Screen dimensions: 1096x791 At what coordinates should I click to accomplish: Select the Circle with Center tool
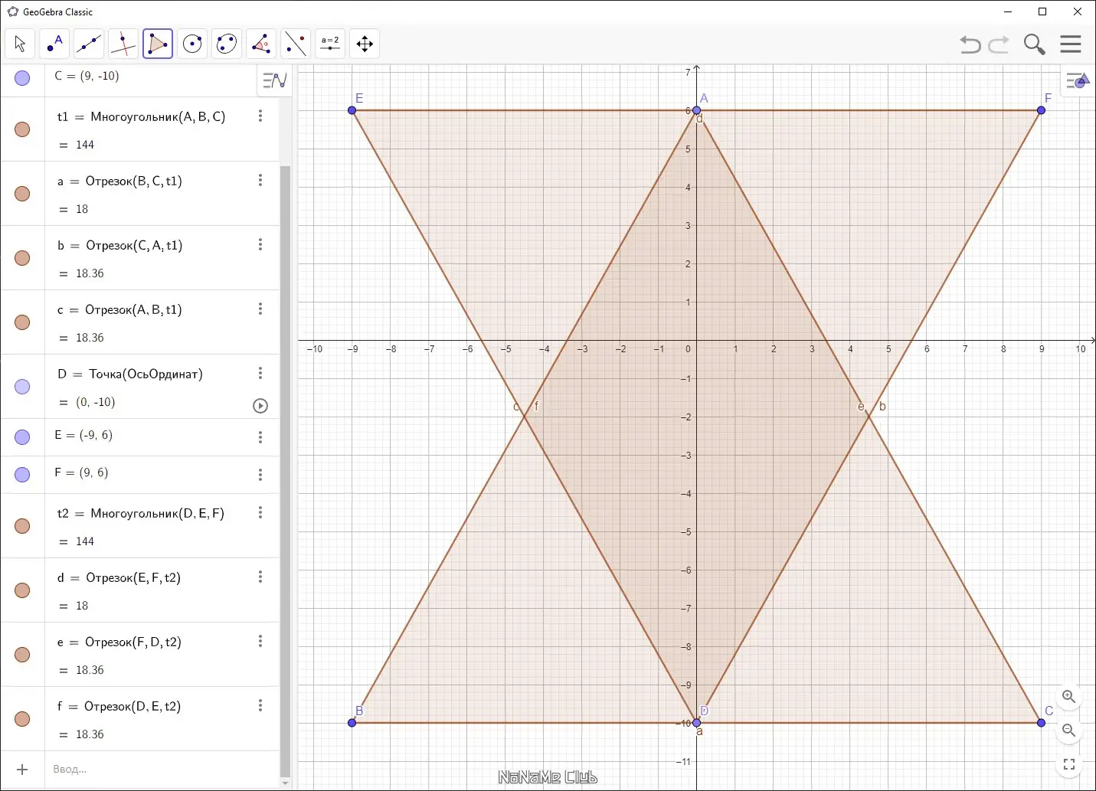[x=192, y=44]
